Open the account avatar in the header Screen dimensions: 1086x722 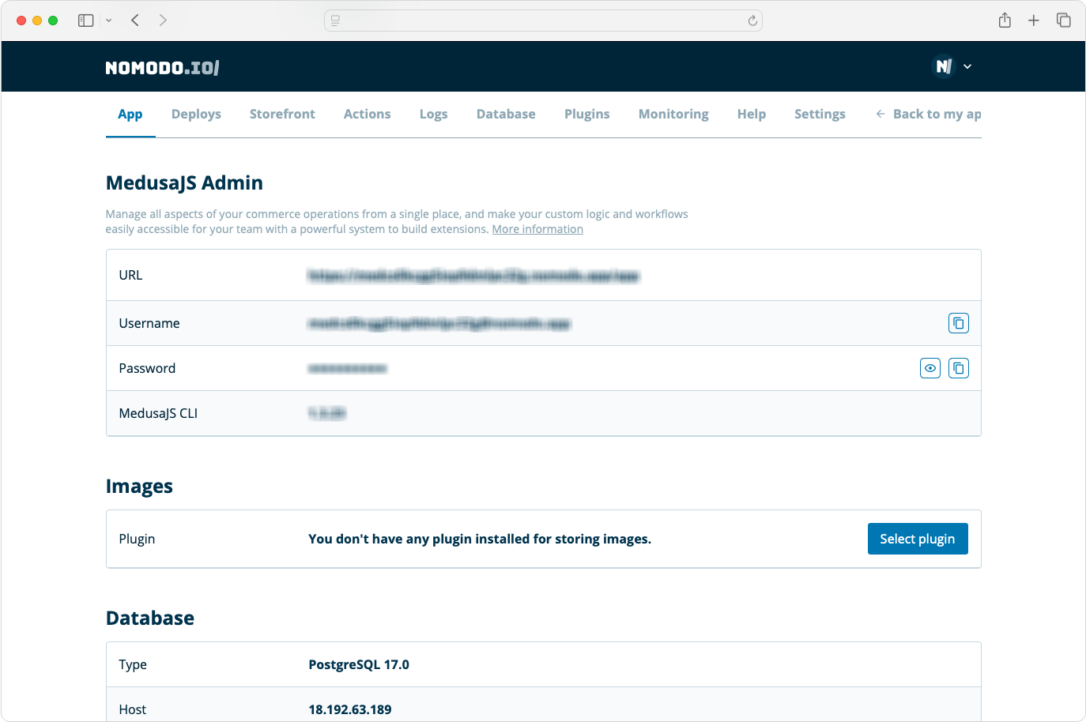coord(942,66)
